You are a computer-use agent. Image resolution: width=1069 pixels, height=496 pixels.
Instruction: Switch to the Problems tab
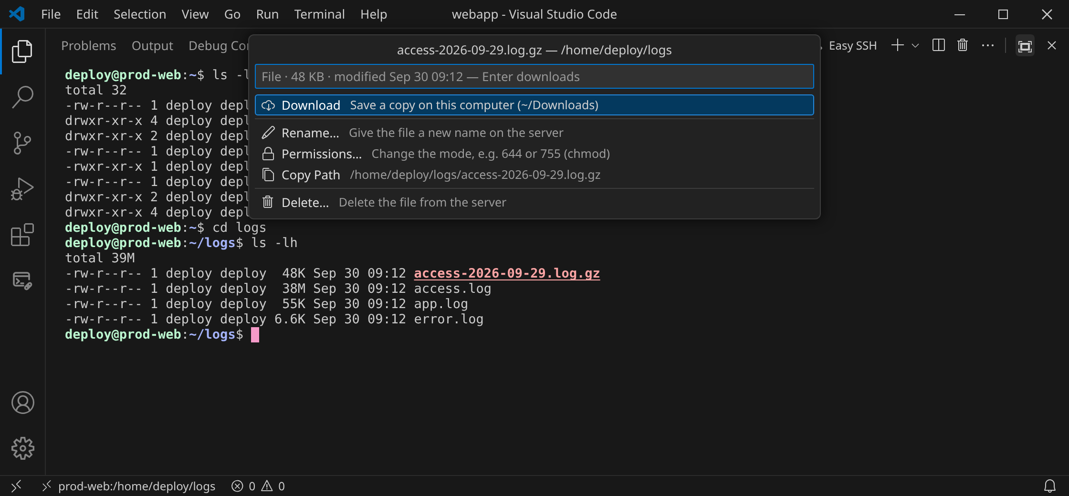89,46
